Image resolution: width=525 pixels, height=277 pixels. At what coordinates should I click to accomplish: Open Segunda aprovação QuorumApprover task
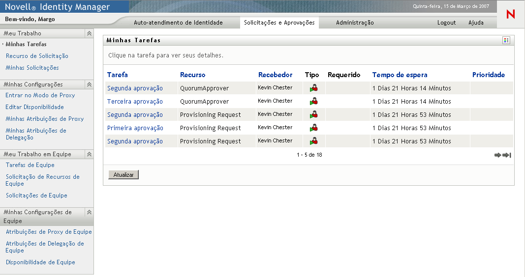coord(135,88)
